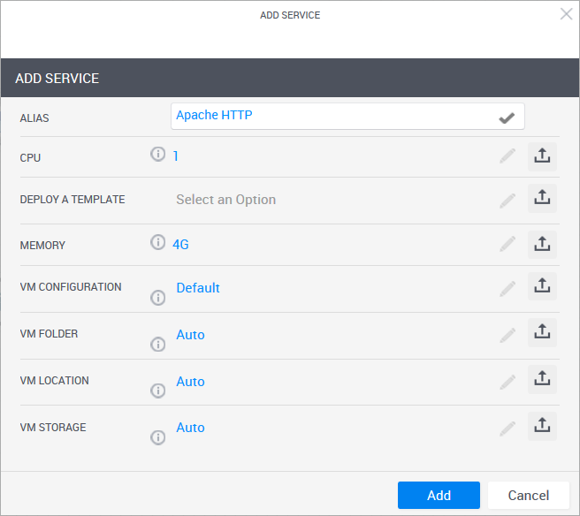Show info tooltip for VM Storage

158,436
